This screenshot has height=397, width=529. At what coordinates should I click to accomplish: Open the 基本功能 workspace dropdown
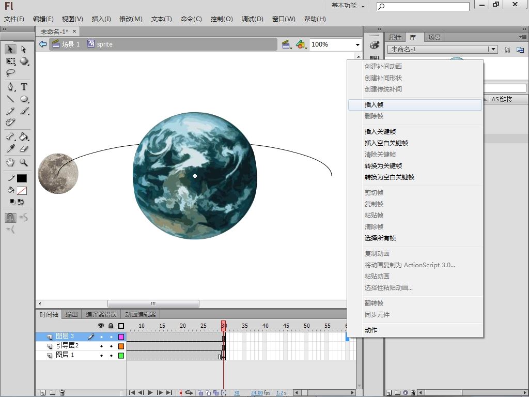tap(348, 6)
